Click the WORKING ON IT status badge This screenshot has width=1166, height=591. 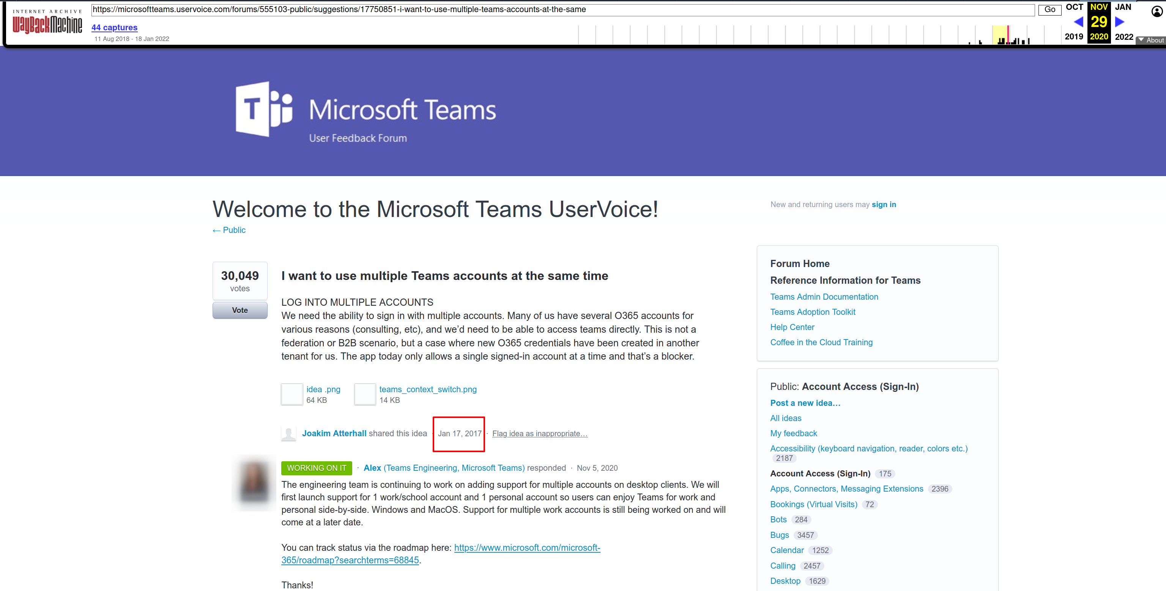click(x=317, y=468)
